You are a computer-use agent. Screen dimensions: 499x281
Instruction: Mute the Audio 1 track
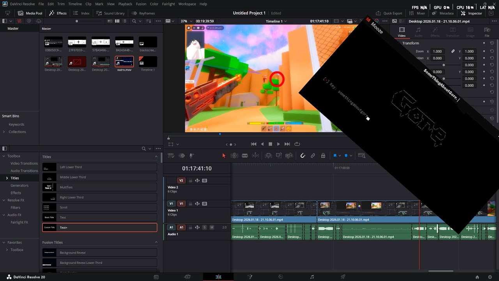tap(212, 227)
